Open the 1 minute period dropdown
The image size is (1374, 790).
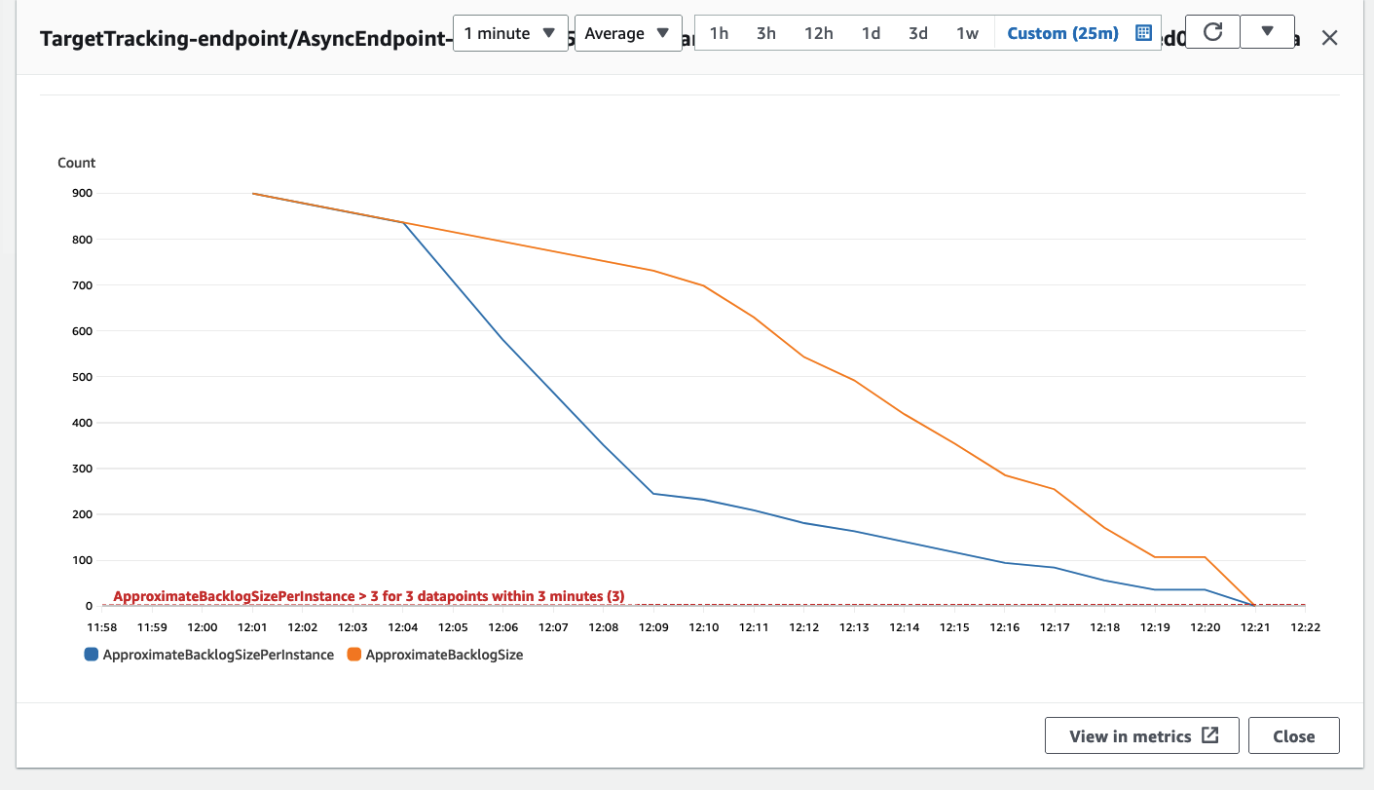tap(510, 33)
